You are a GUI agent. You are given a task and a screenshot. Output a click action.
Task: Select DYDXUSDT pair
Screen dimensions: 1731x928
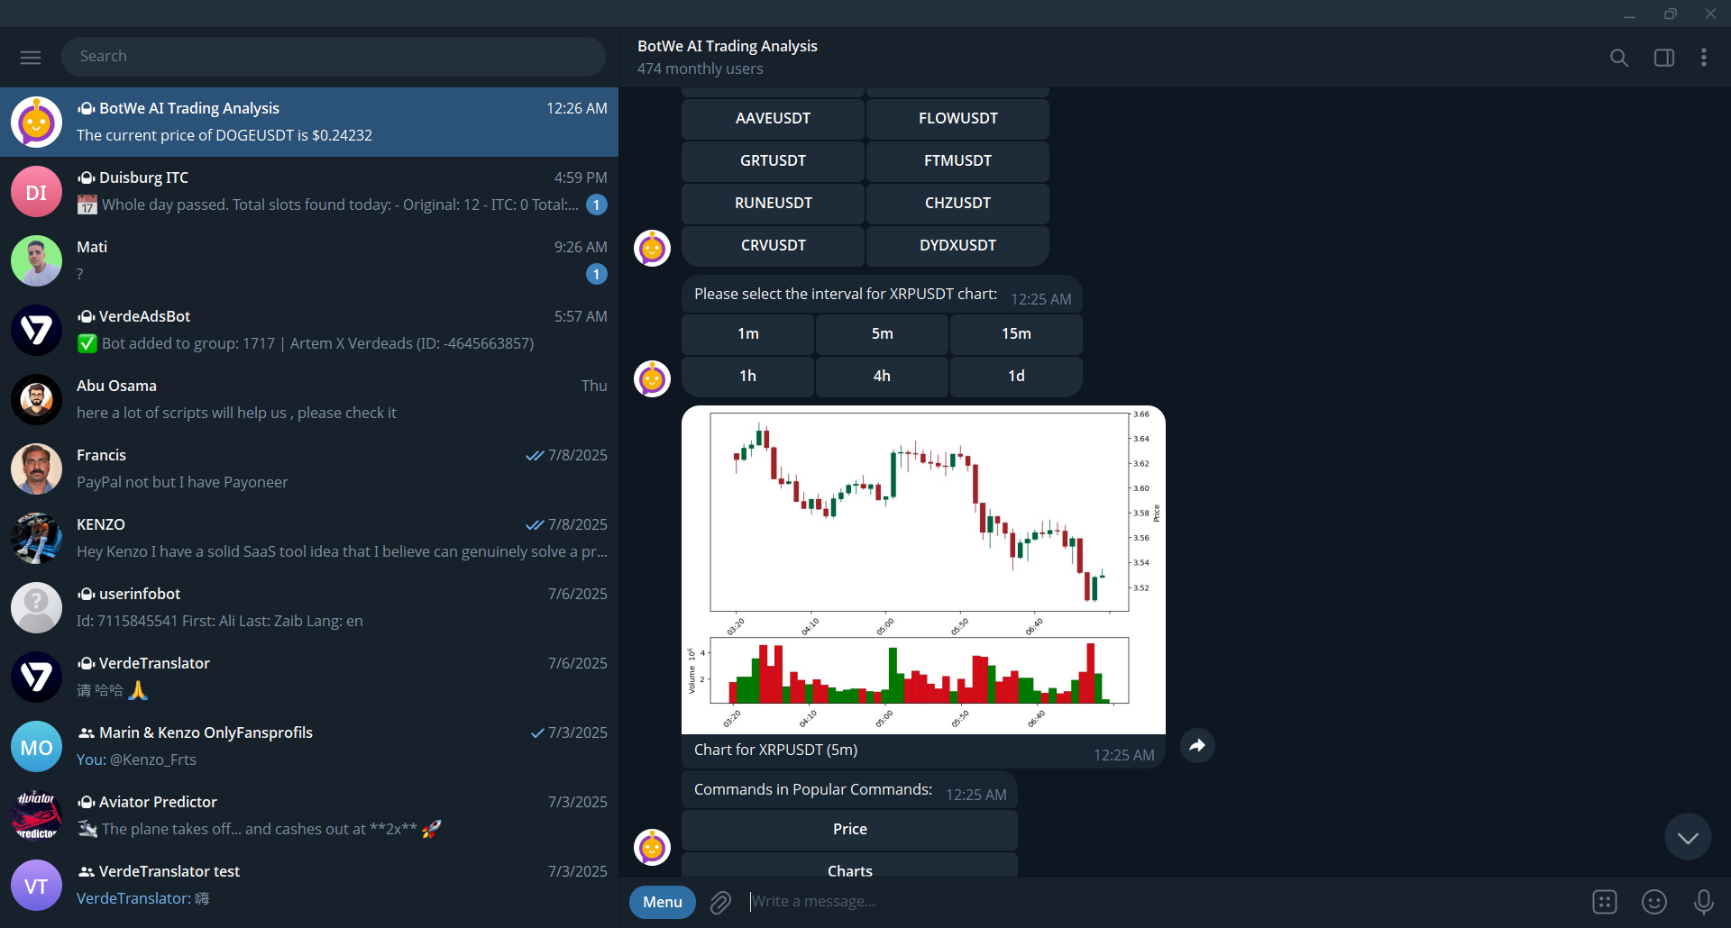click(x=957, y=246)
